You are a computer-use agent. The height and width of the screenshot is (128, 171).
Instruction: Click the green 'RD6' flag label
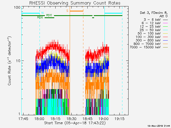click(x=40, y=17)
